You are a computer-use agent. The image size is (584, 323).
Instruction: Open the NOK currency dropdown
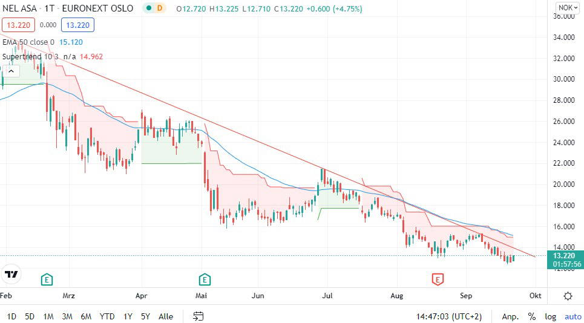(568, 7)
